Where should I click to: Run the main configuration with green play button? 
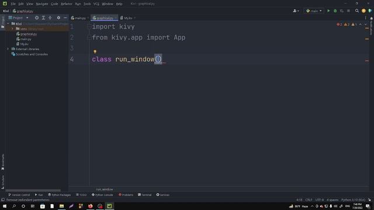pyautogui.click(x=328, y=11)
